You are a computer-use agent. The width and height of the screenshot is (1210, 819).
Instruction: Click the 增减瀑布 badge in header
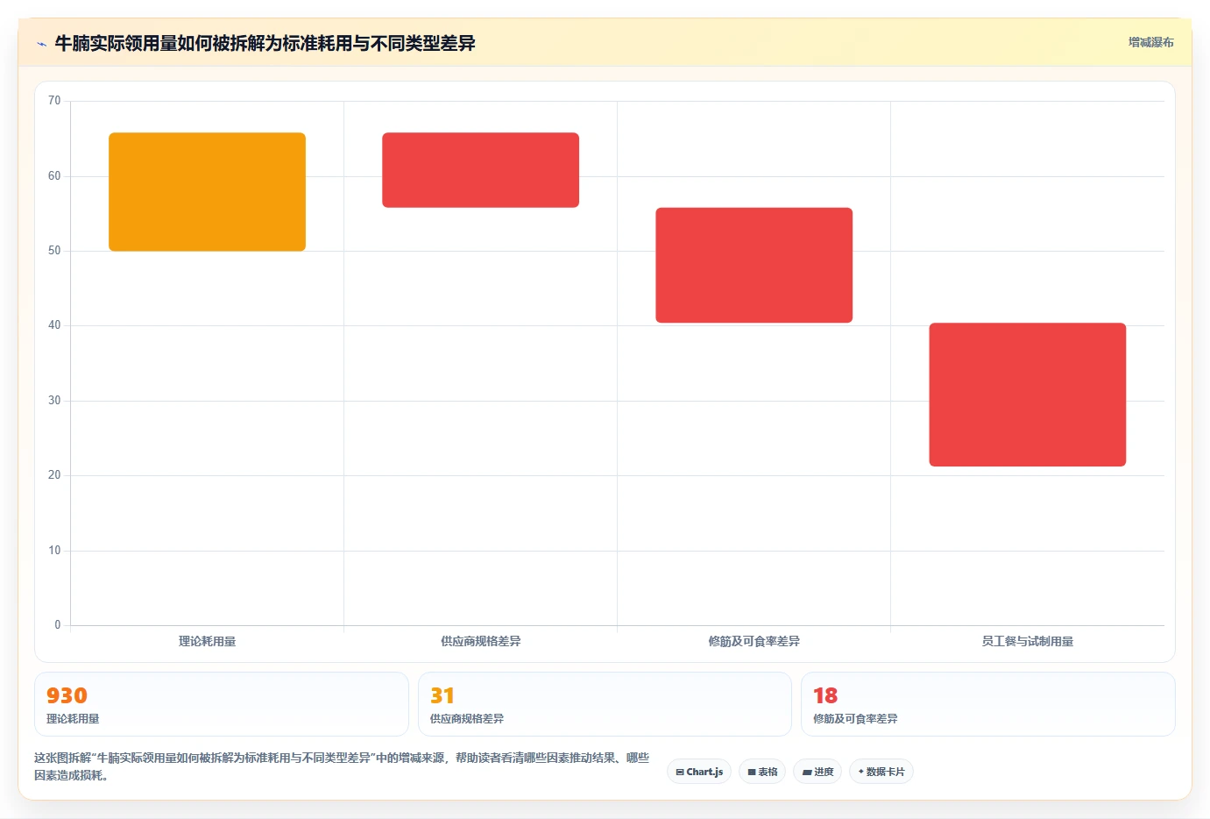click(x=1150, y=42)
